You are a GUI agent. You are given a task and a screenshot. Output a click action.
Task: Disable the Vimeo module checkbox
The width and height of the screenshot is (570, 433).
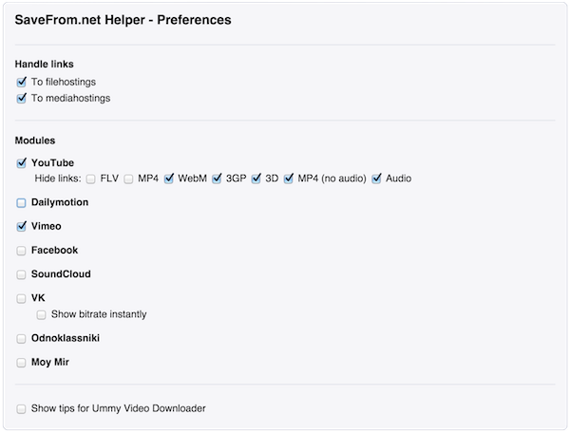click(x=22, y=227)
